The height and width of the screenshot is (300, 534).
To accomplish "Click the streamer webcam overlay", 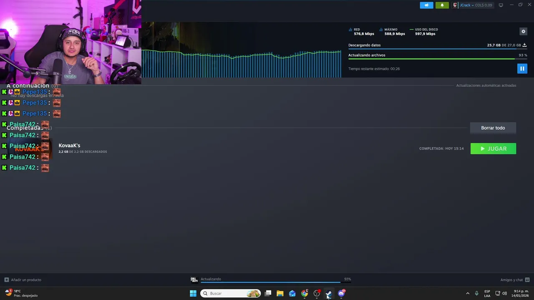I will pos(71,42).
